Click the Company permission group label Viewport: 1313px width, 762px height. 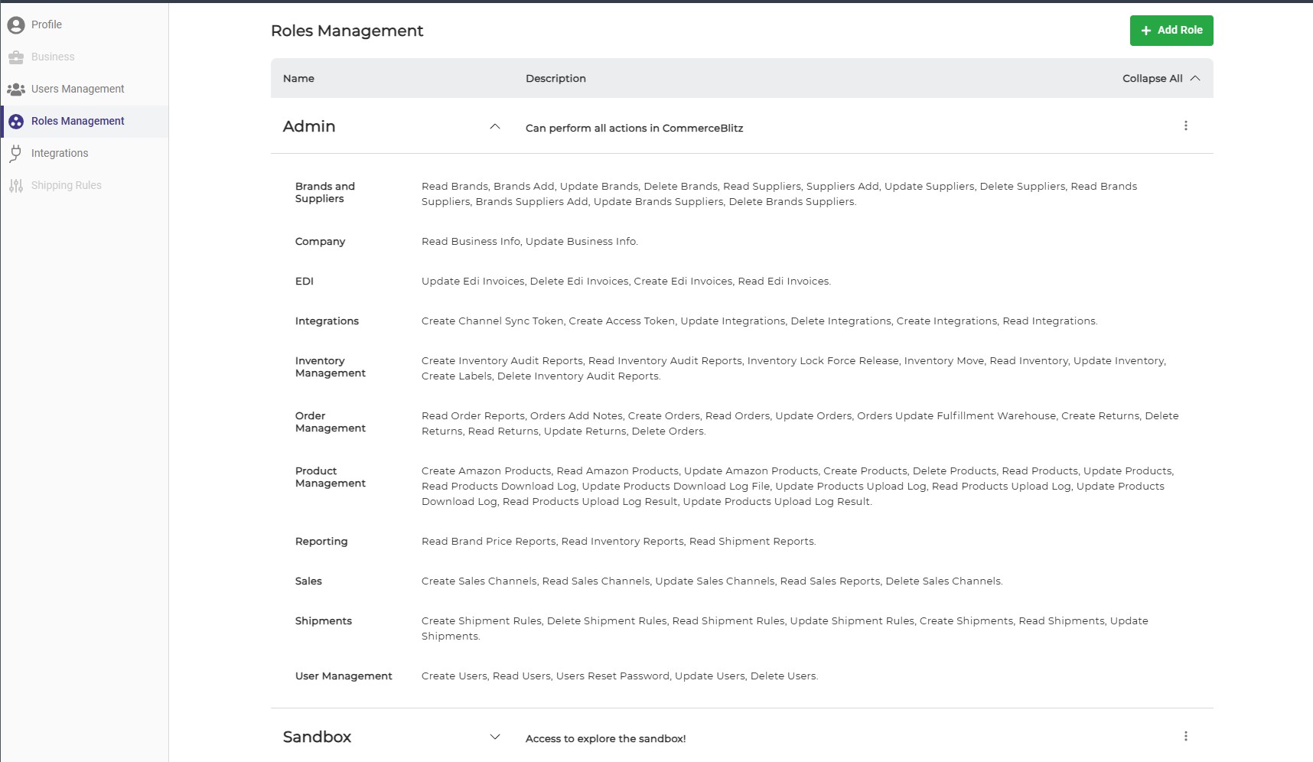click(x=320, y=242)
